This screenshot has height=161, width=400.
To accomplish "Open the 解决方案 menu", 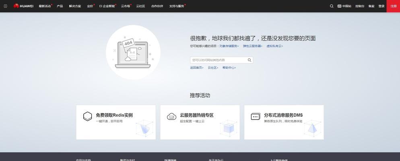I will (x=75, y=6).
